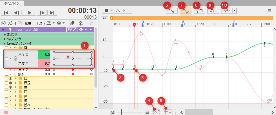Click the 2D slider red point for 角度
Screen dimensions: 276x115
pos(67,57)
